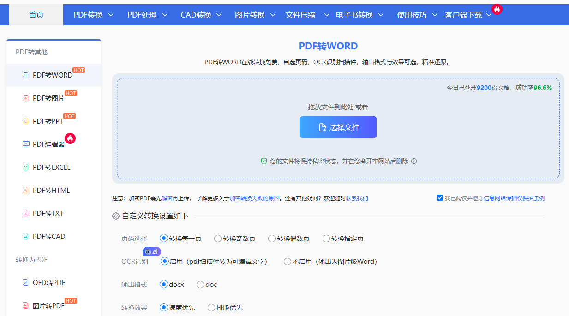Click the PDF转图片 sidebar icon

(x=26, y=98)
